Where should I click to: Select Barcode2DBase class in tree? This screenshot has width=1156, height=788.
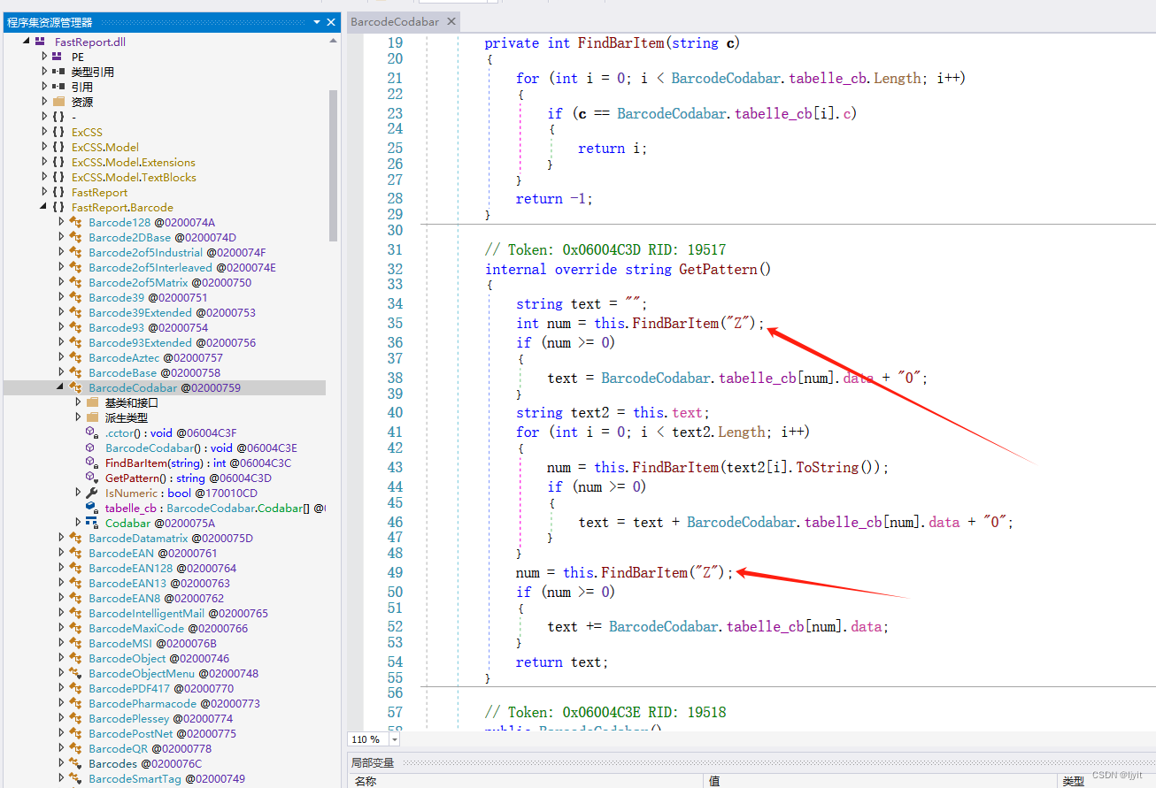pyautogui.click(x=162, y=237)
